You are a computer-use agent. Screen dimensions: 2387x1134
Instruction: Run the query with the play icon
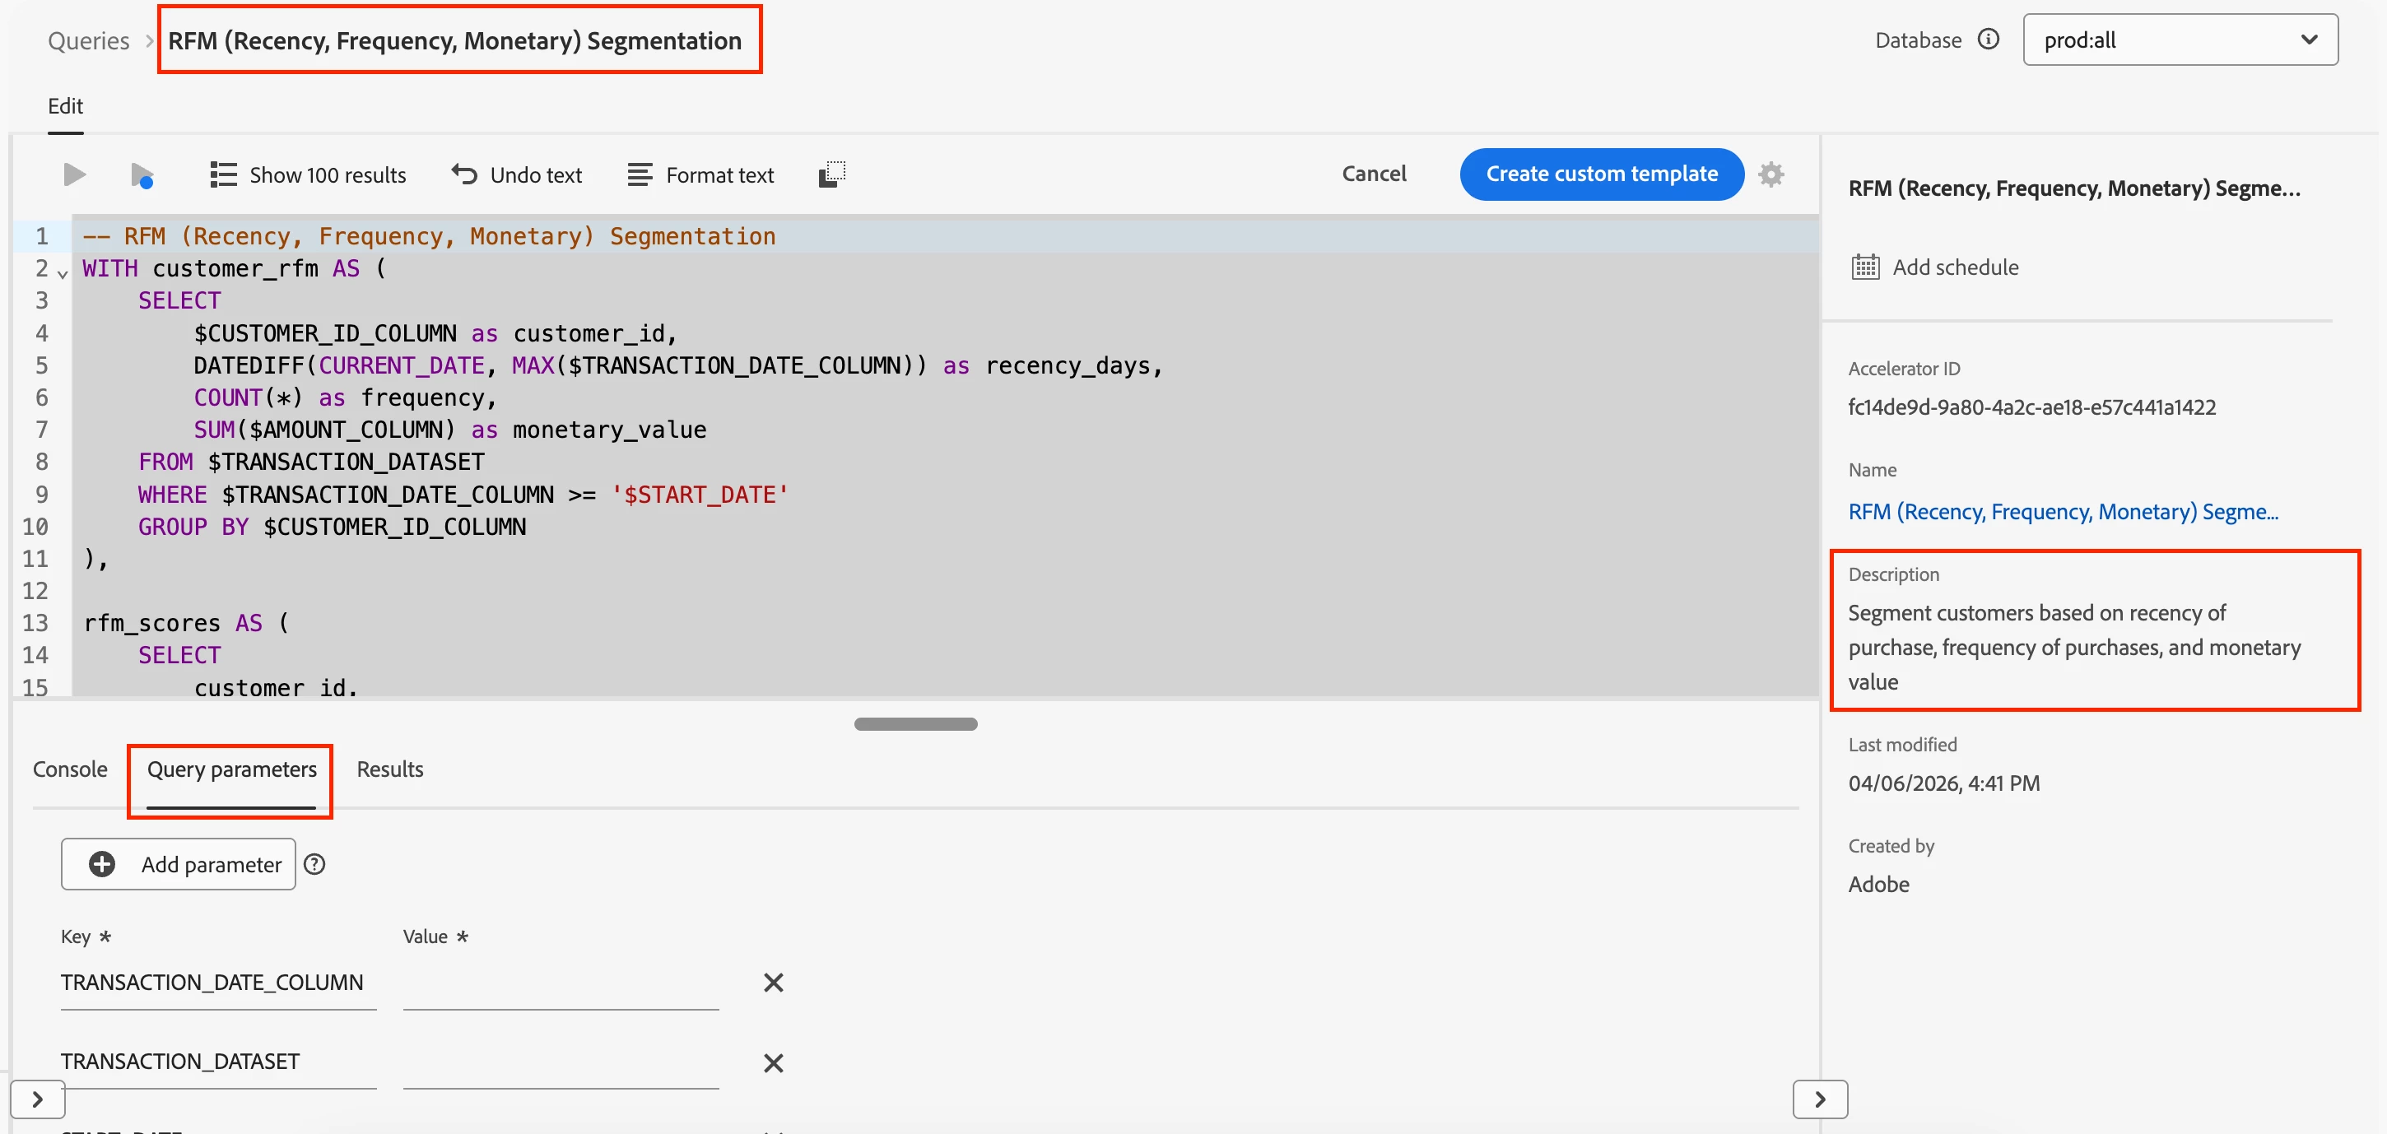coord(74,174)
